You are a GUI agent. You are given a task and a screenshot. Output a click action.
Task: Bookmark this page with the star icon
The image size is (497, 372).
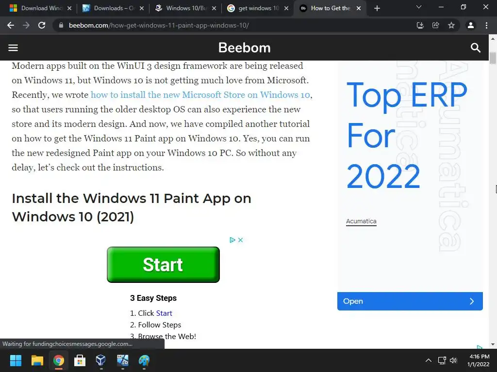point(451,25)
